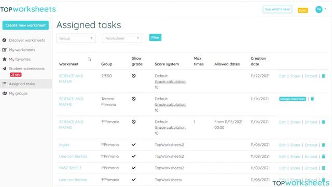
Task: Open SCIENCE AND MATHS worksheet for Tercero Primaria
Action: 71,102
